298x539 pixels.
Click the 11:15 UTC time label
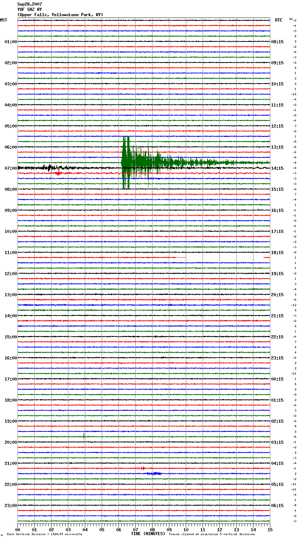[x=277, y=105]
